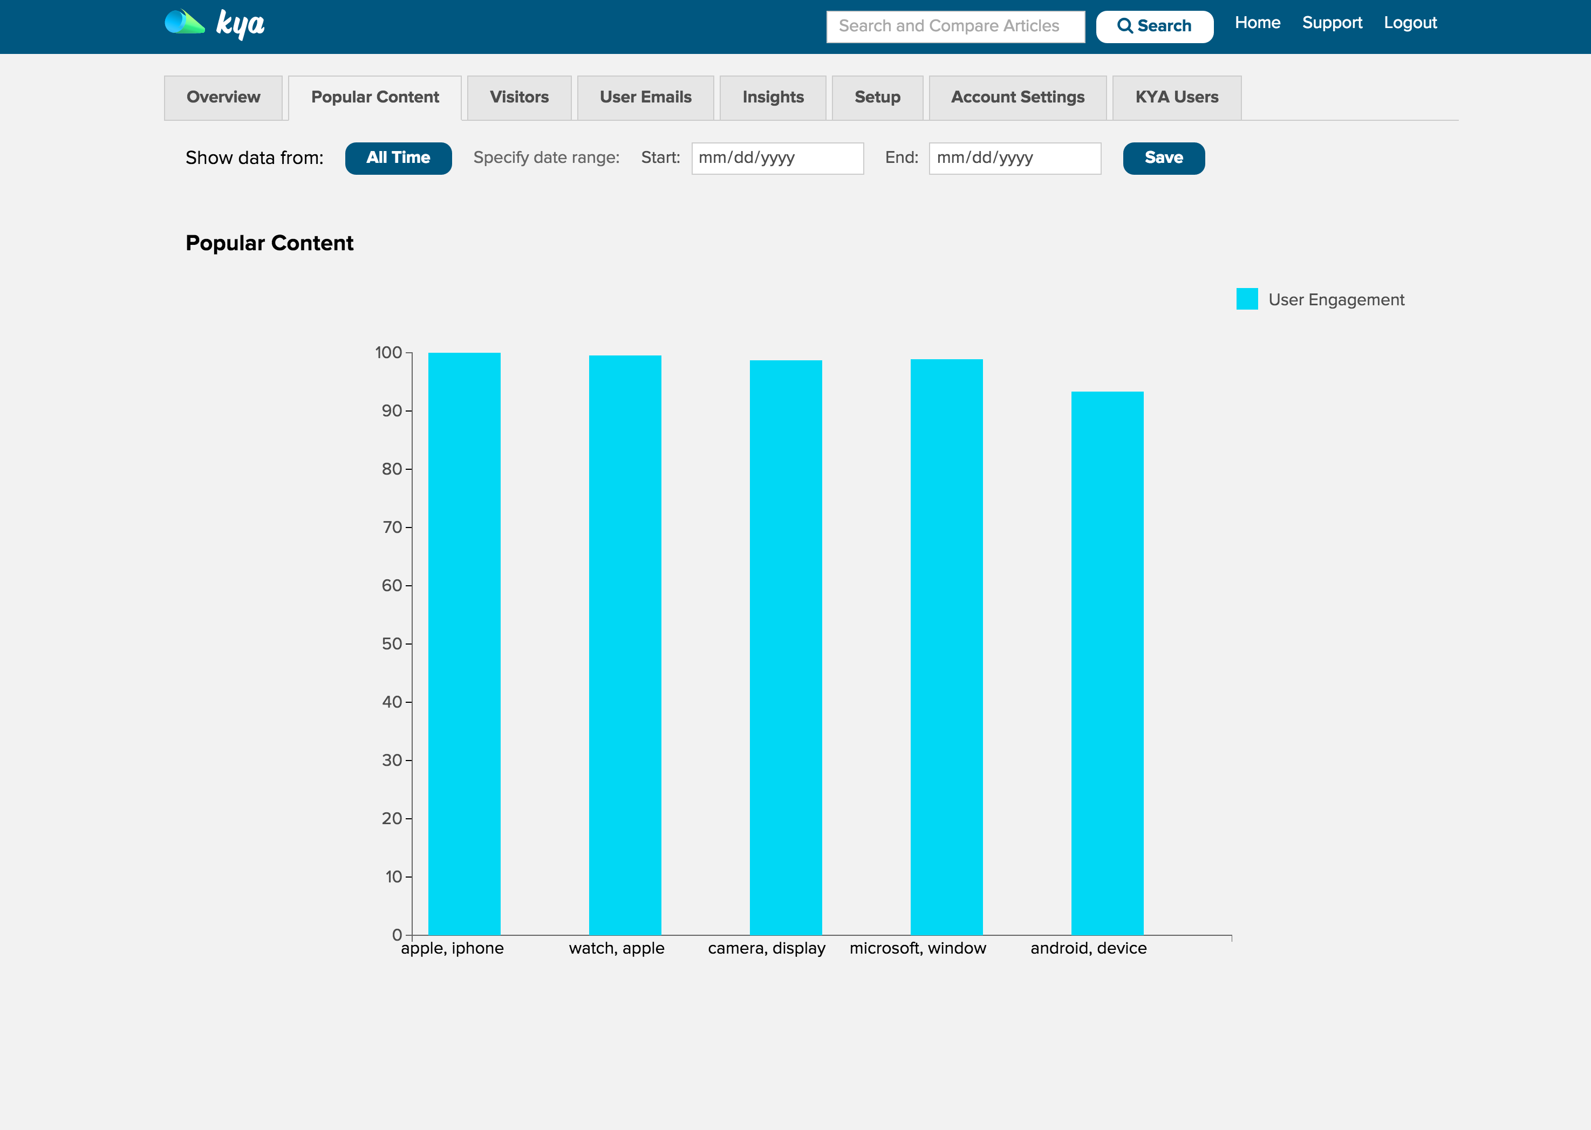Screen dimensions: 1591x1130
Task: Switch to the Visitors tab
Action: coord(518,98)
